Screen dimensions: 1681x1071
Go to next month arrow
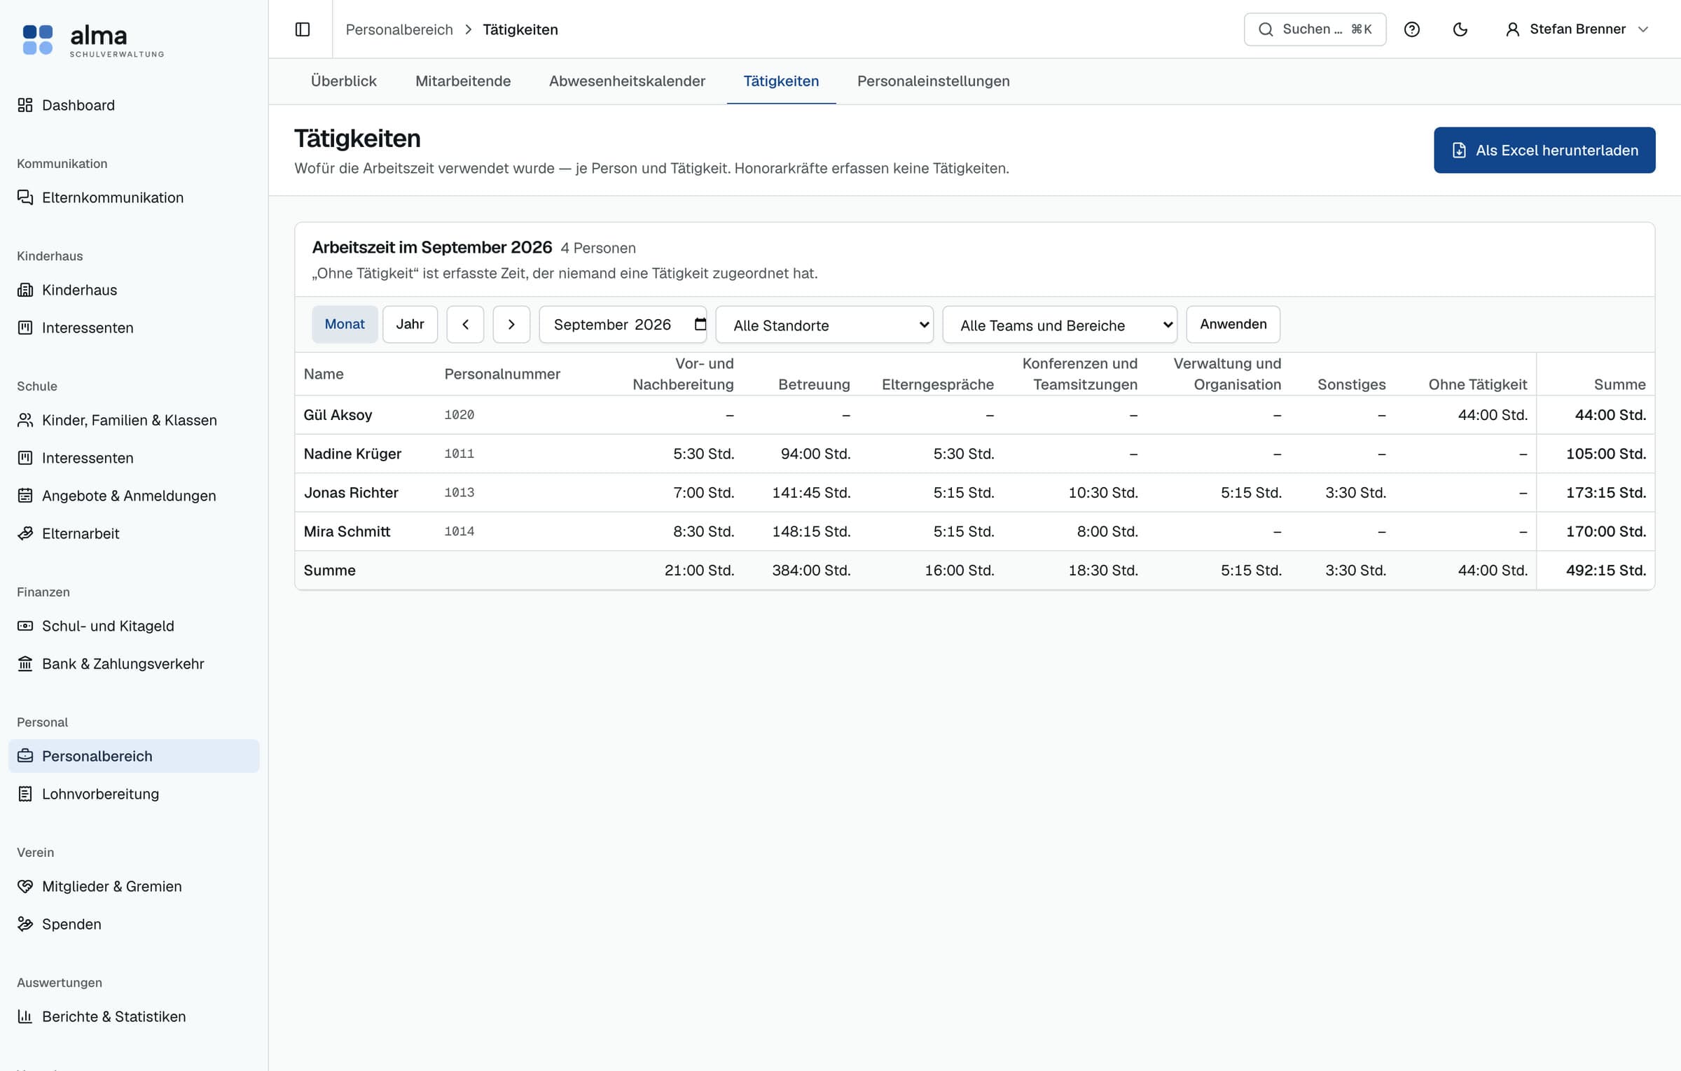point(511,324)
